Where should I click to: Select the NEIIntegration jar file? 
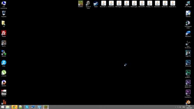tap(119, 4)
